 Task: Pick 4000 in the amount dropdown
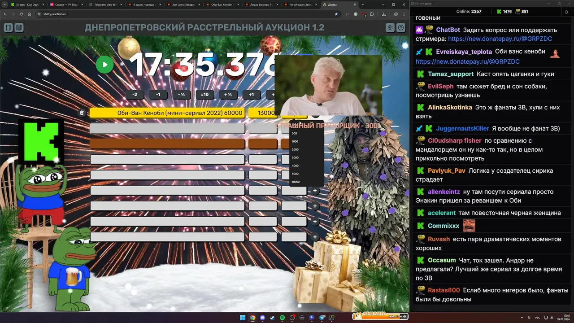coord(307,166)
